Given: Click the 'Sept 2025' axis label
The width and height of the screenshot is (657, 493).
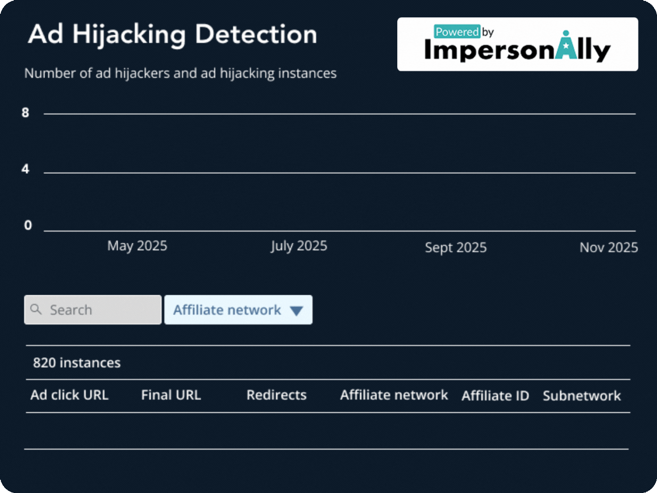Looking at the screenshot, I should point(456,247).
